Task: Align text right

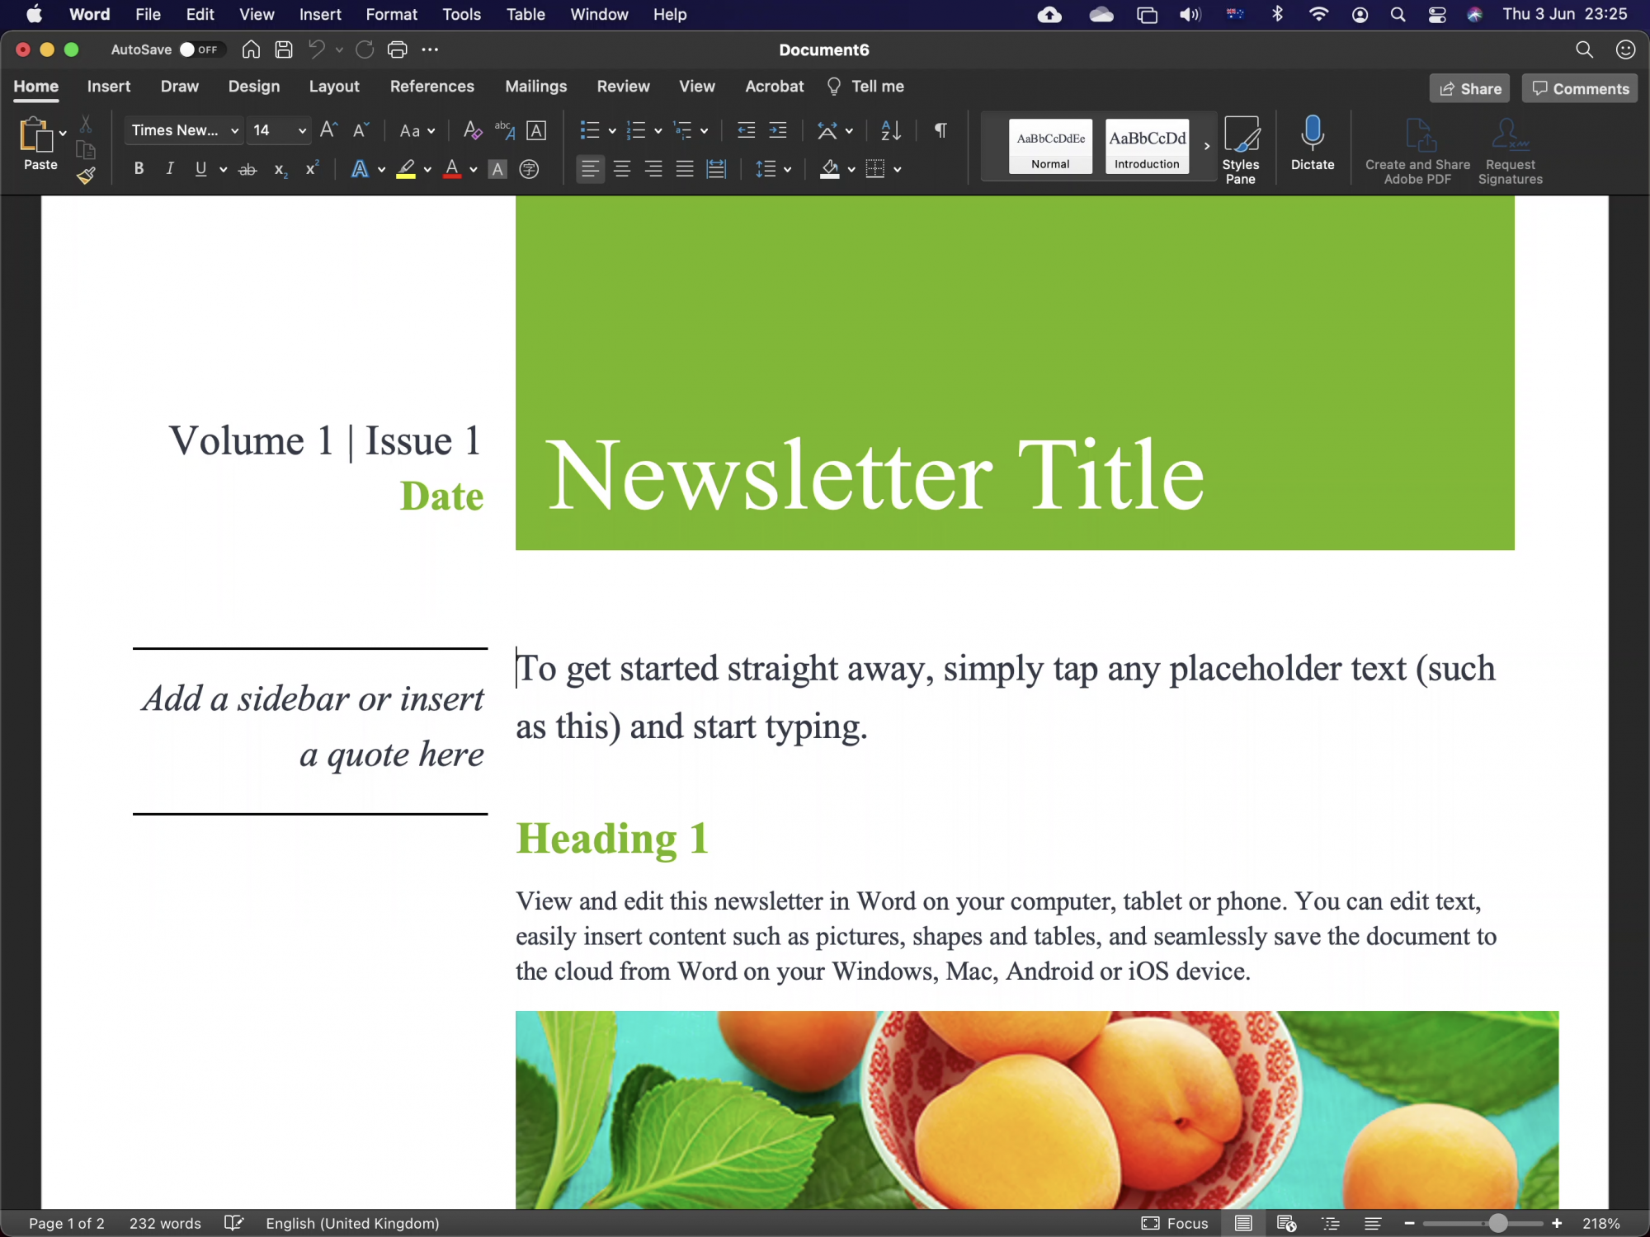Action: [x=653, y=169]
